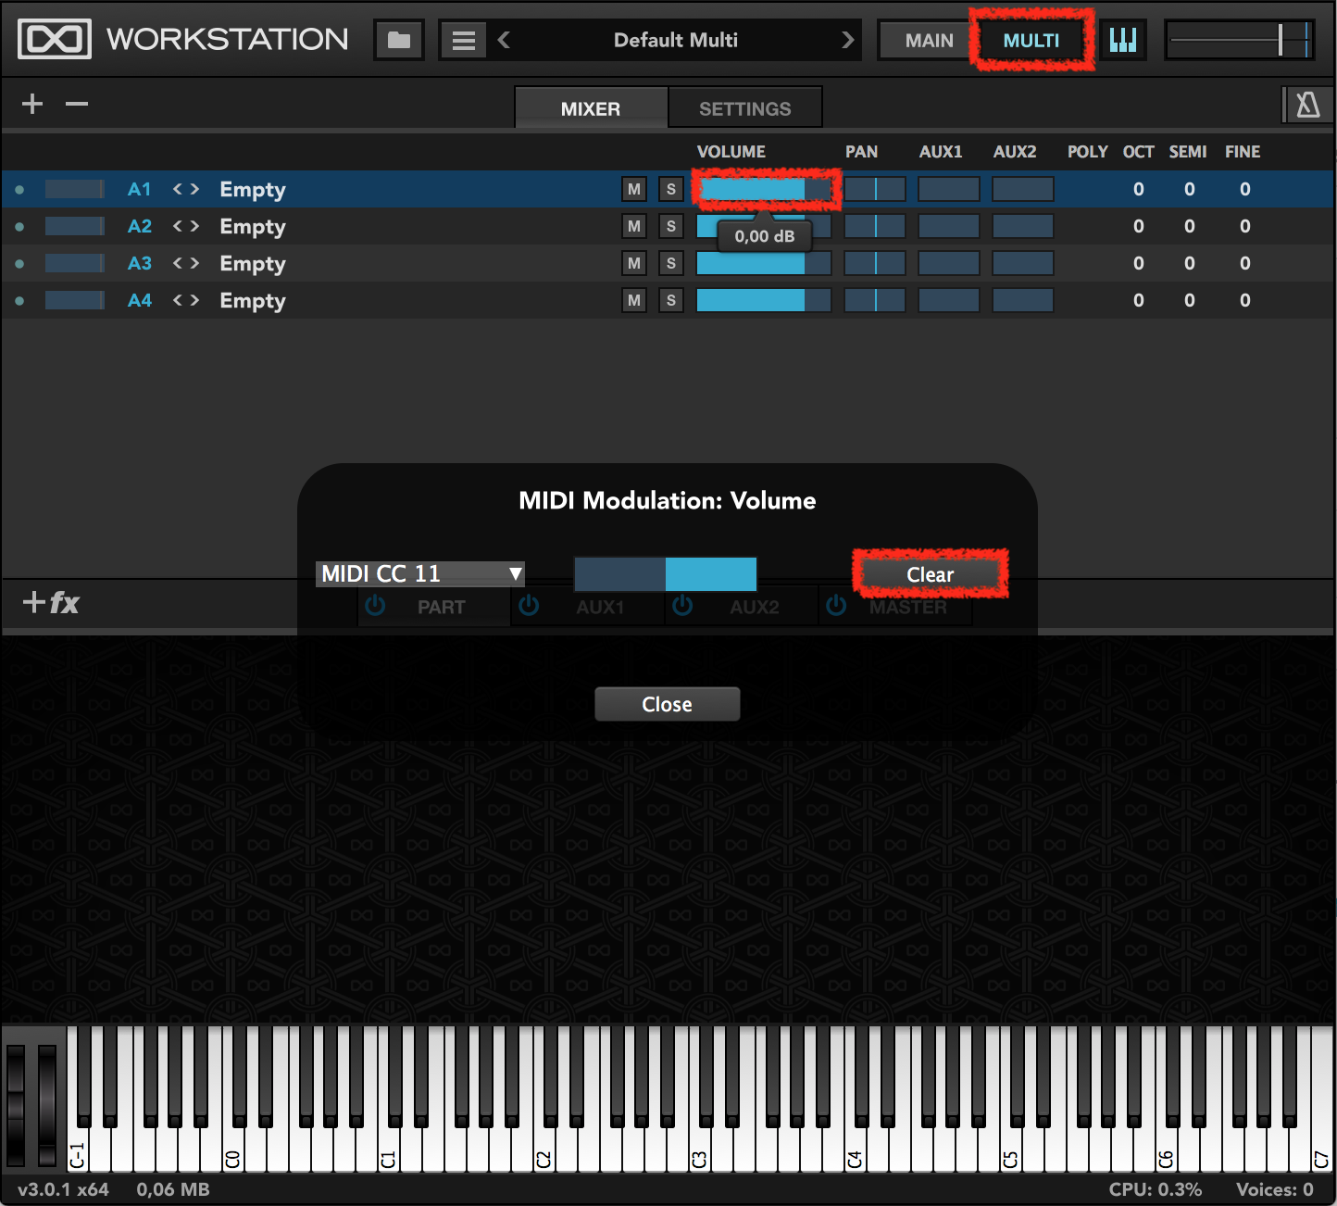The height and width of the screenshot is (1206, 1337).
Task: Switch to MAIN view
Action: [929, 40]
